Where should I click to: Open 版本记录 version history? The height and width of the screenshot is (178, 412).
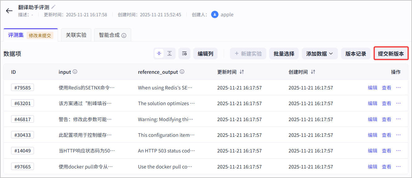[x=356, y=53]
